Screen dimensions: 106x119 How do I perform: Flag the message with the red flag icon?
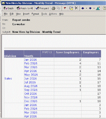pos(65,8)
